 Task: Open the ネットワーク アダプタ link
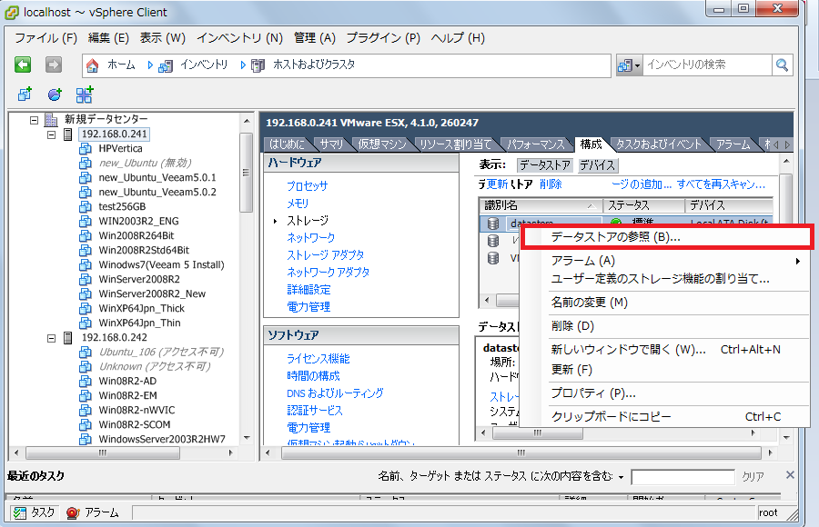[x=328, y=273]
